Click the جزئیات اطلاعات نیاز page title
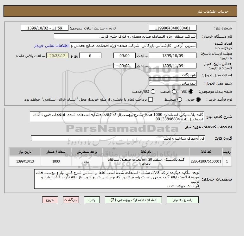 click(x=213, y=11)
